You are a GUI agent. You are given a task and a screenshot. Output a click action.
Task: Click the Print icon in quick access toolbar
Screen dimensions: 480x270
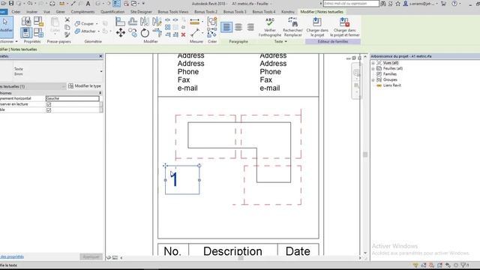[x=52, y=4]
